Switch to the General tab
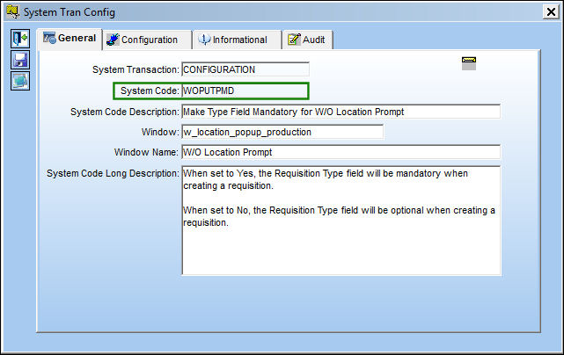The width and height of the screenshot is (564, 355). tap(70, 39)
